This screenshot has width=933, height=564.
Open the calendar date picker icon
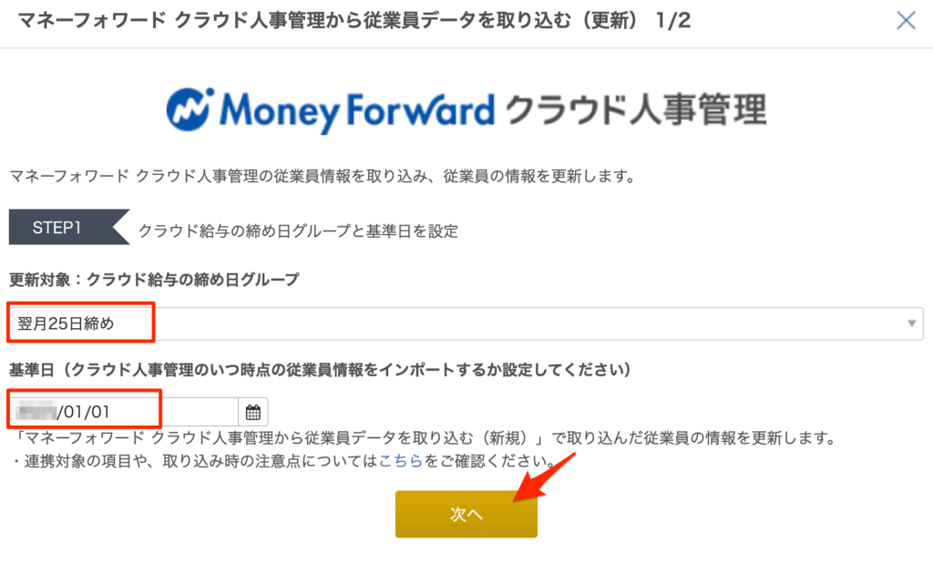click(x=253, y=411)
